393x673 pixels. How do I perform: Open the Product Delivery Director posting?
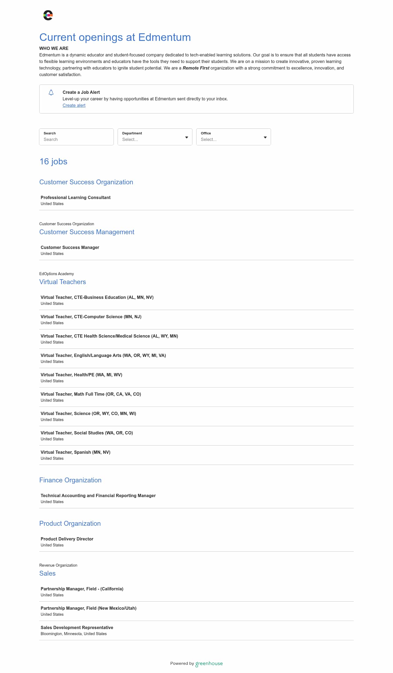tap(196, 542)
